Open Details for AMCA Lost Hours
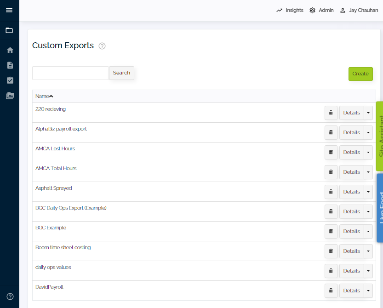Viewport: 383px width, 308px height. pyautogui.click(x=351, y=152)
